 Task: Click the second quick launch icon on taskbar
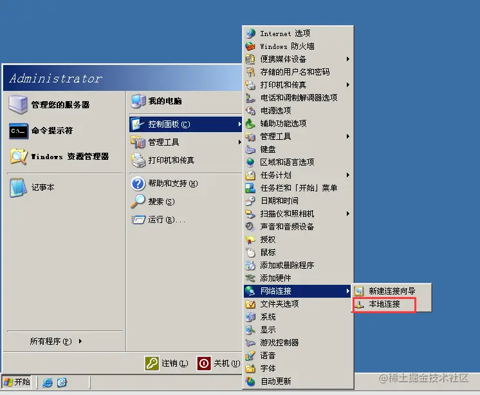62,382
